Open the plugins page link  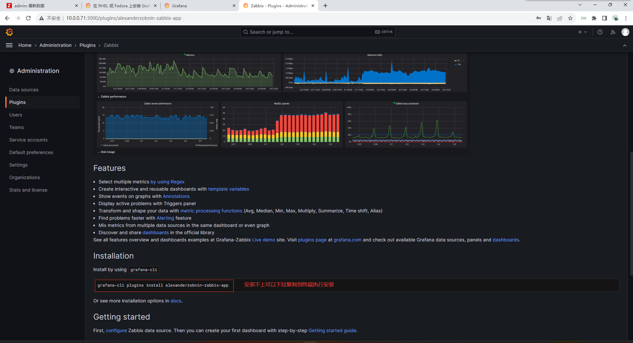(312, 240)
